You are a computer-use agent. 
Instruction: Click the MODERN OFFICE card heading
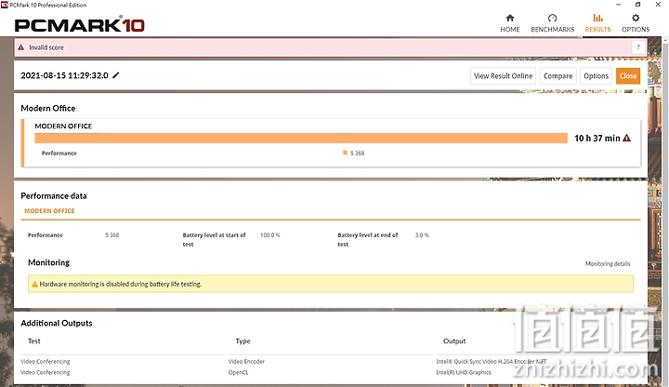coord(63,126)
